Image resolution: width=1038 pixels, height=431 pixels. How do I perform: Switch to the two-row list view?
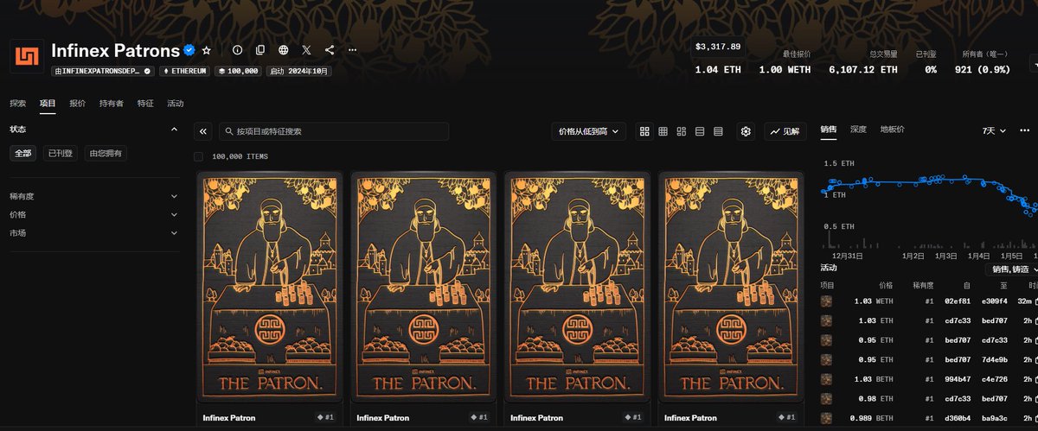[x=700, y=131]
